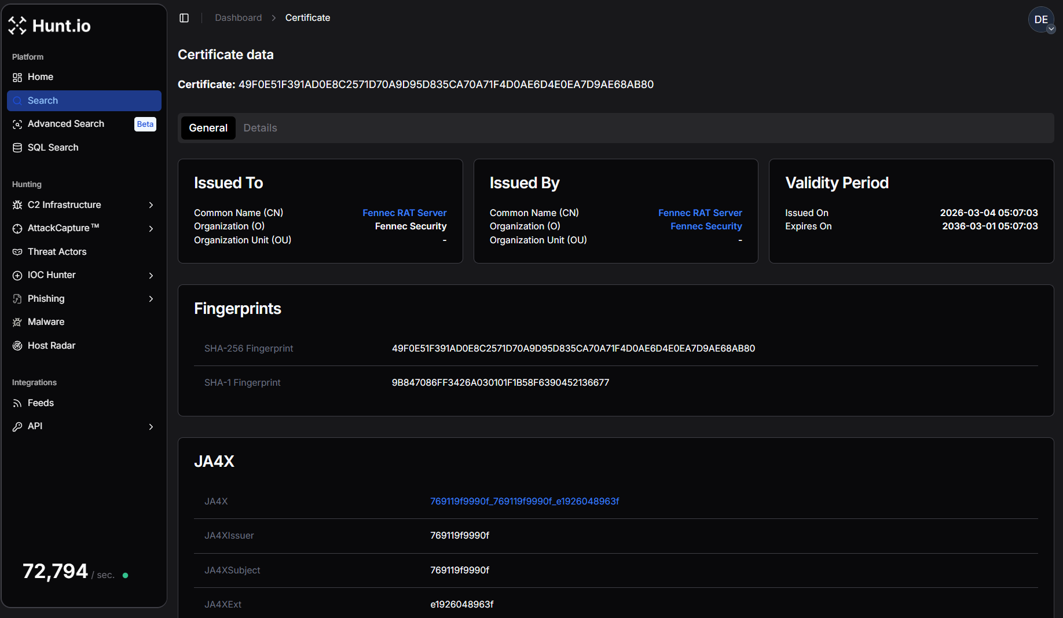The width and height of the screenshot is (1063, 618).
Task: Click the Threat Actors mask icon
Action: (x=17, y=252)
